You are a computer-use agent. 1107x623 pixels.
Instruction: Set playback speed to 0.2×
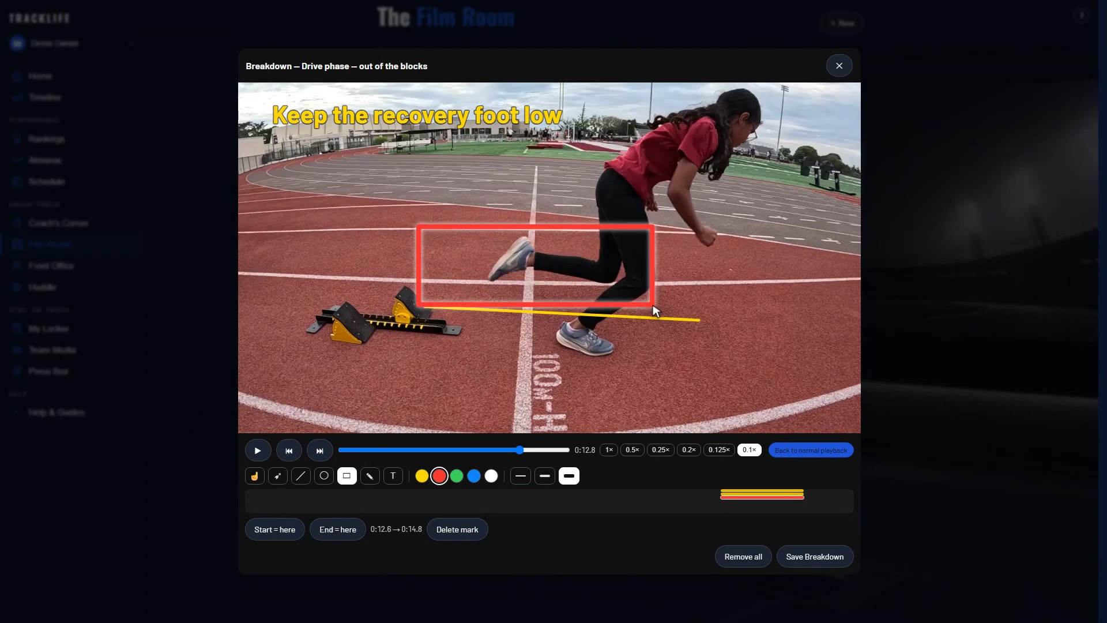pyautogui.click(x=689, y=450)
